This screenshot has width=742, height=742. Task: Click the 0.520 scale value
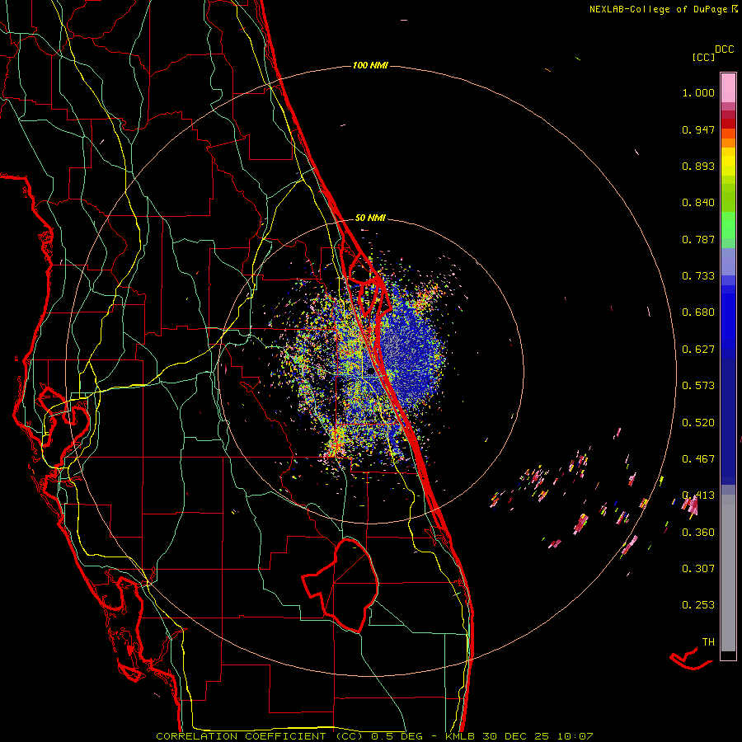click(x=698, y=423)
